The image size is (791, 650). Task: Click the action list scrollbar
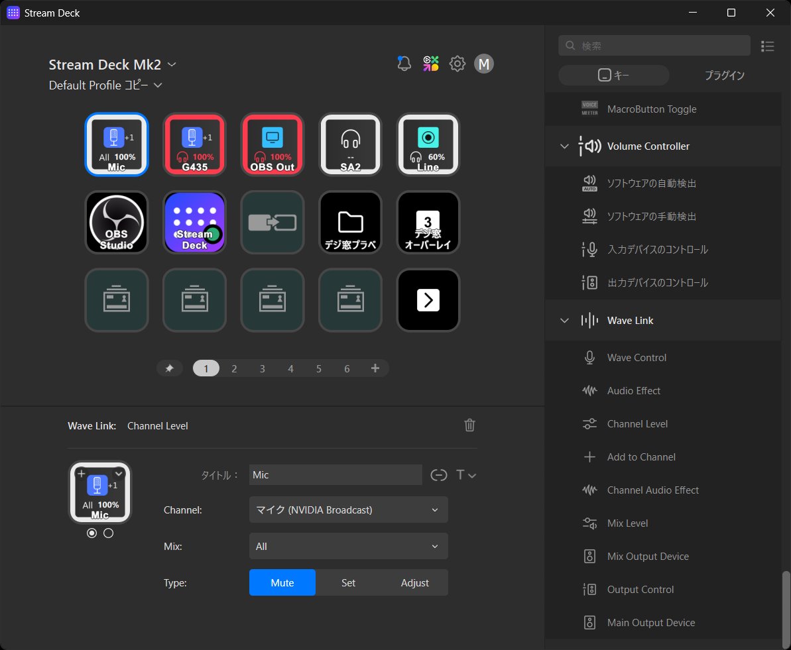(786, 609)
